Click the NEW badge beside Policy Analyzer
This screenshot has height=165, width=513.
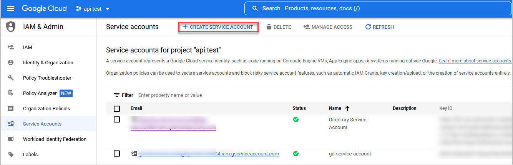66,93
